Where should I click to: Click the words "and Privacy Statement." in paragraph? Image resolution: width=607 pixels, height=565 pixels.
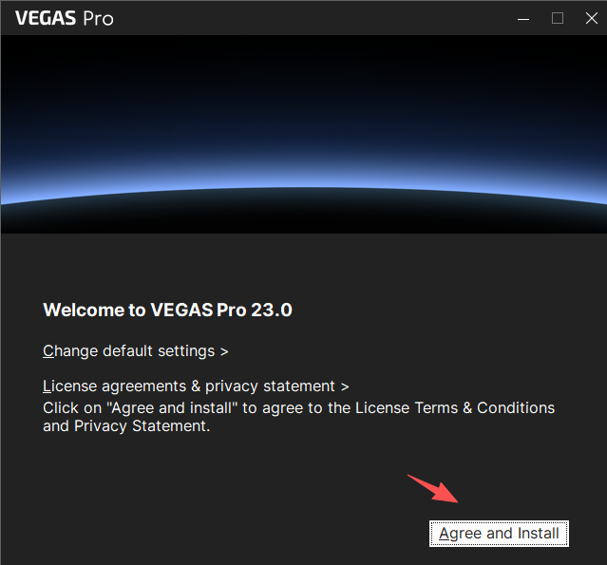point(126,426)
